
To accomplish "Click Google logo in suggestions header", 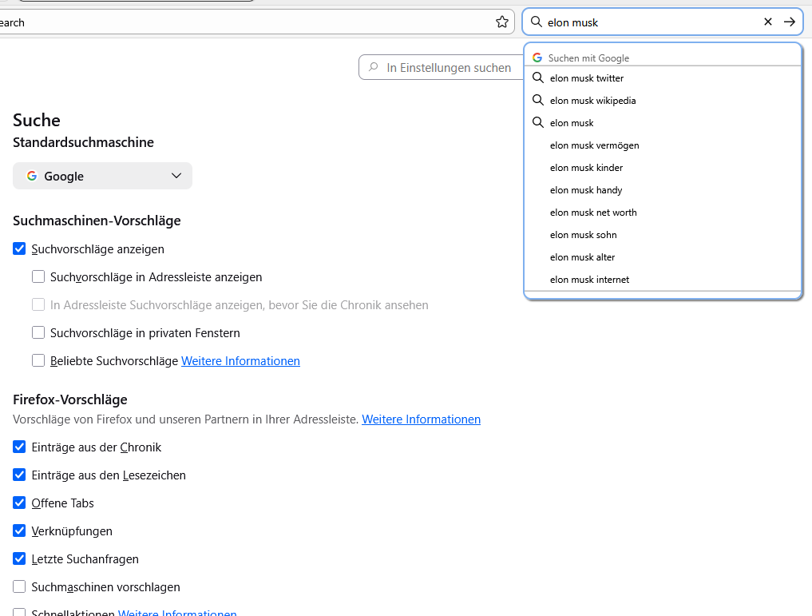I will point(537,58).
